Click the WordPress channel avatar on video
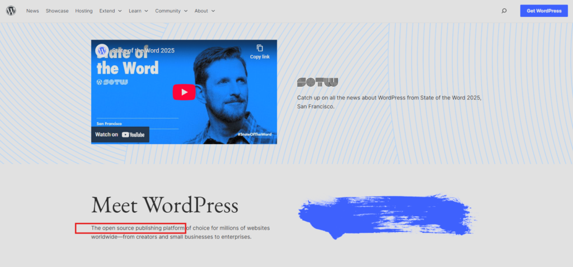This screenshot has width=573, height=267. [x=102, y=50]
